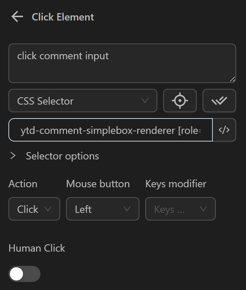Open the CSS Selector type dropdown
Viewport: 246px width, 290px height.
82,101
